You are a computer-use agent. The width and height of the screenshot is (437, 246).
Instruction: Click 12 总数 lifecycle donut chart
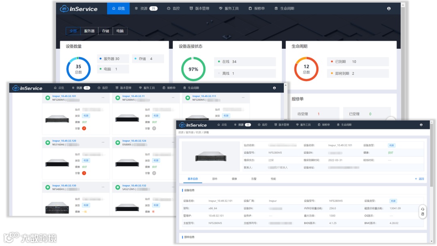click(x=306, y=69)
